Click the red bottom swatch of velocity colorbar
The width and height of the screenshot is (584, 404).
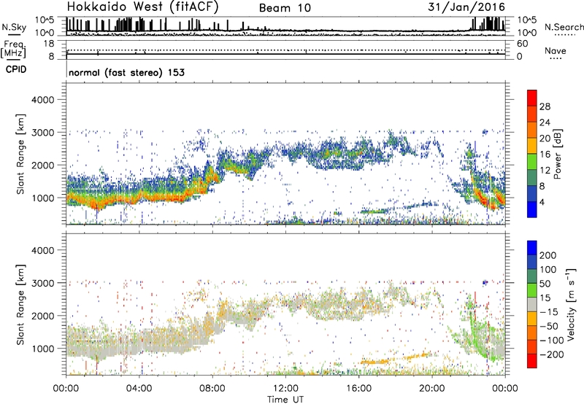click(x=532, y=361)
